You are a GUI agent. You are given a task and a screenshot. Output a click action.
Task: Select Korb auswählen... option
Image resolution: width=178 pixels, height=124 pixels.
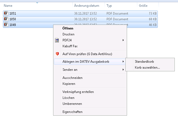tap(147, 68)
